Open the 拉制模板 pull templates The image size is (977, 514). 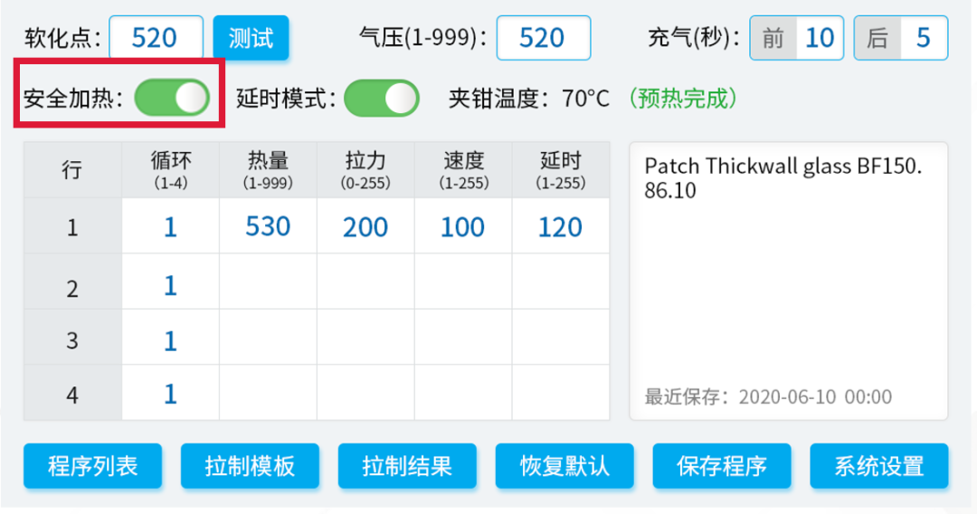tap(250, 466)
